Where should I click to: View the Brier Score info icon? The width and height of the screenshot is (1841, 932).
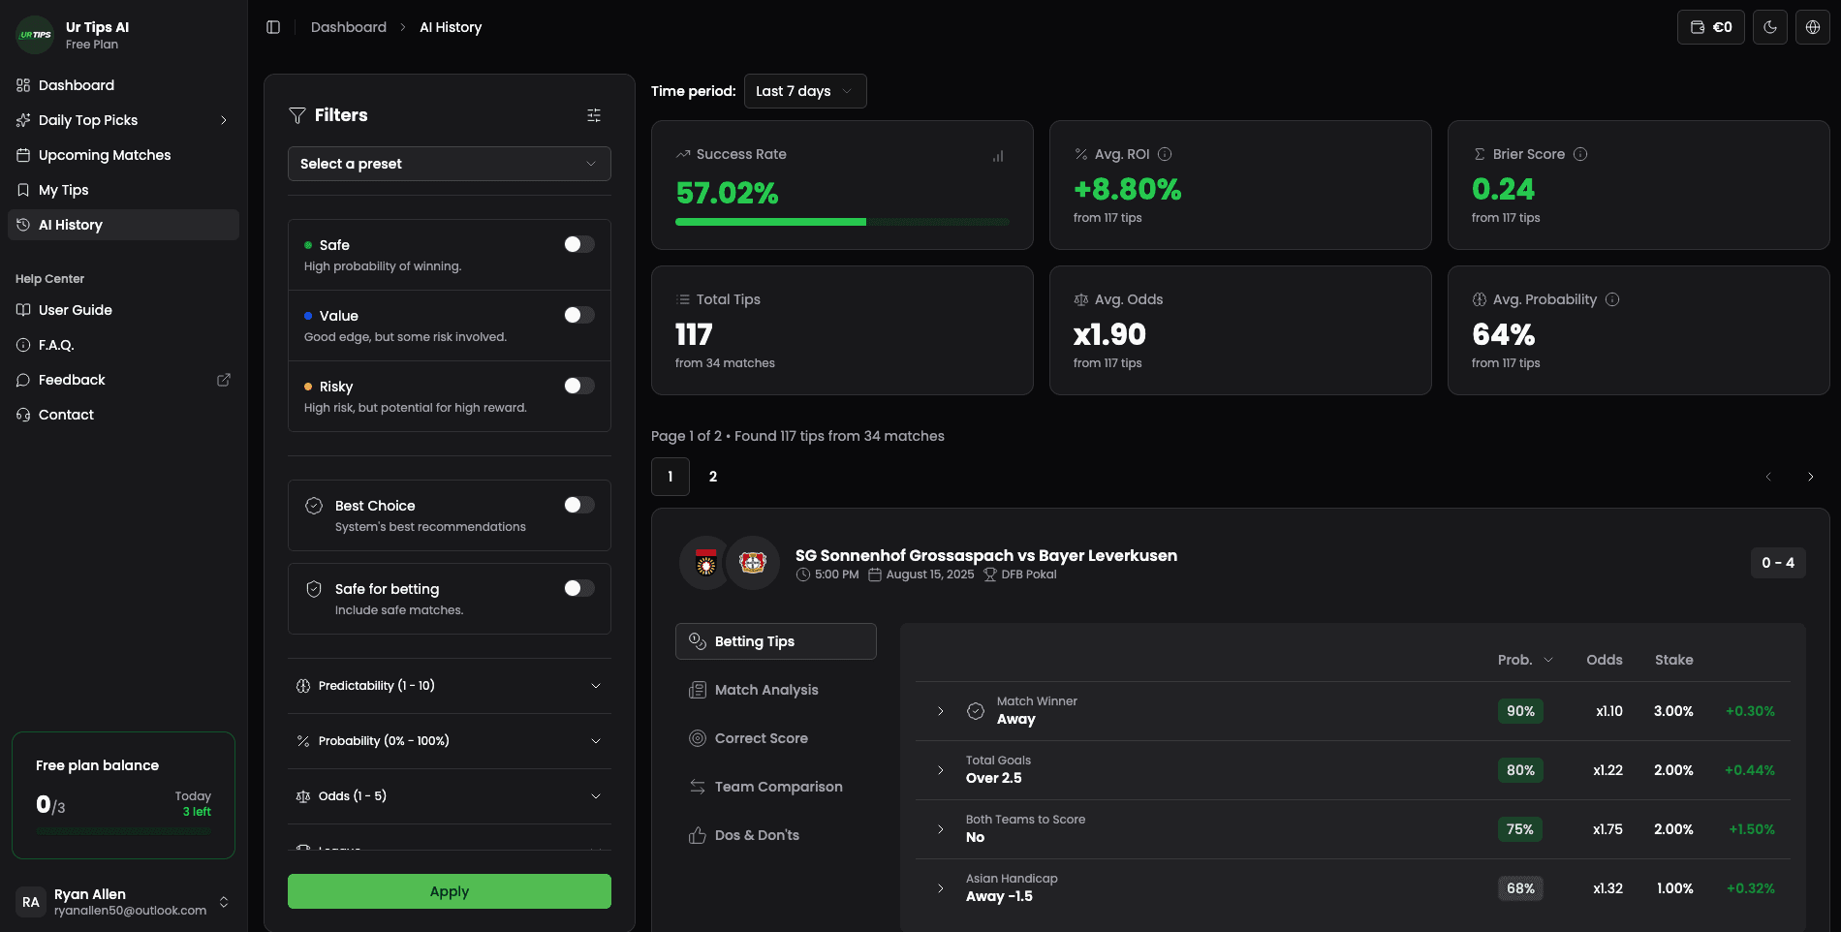pyautogui.click(x=1580, y=154)
